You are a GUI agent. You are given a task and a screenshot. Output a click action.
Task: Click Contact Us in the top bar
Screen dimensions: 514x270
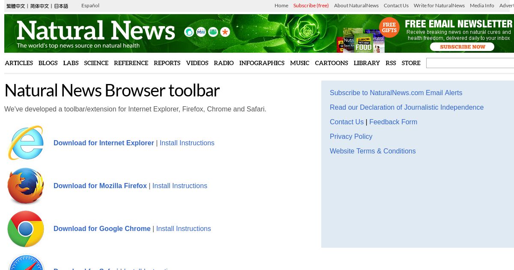point(396,6)
